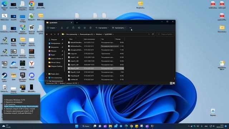
Task: Open Загрузки in the navigation pane
Action: click(54, 39)
